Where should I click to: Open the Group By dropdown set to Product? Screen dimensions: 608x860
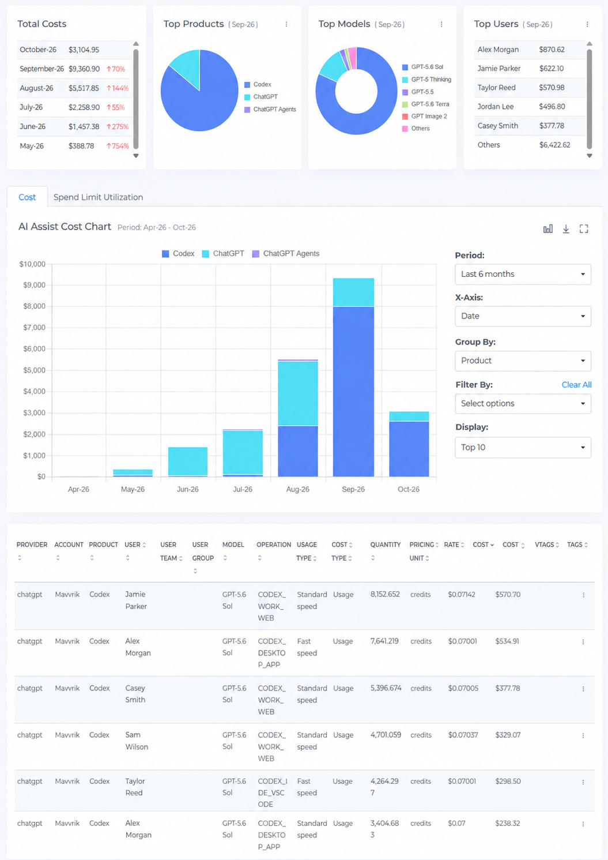point(523,360)
